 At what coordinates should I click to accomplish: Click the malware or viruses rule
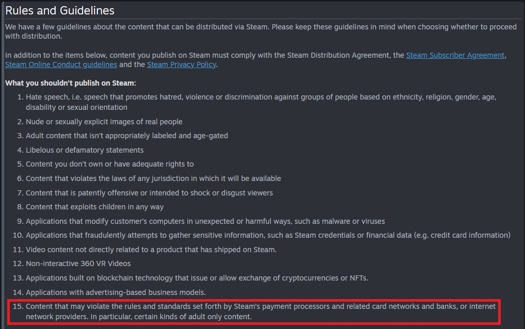[205, 221]
